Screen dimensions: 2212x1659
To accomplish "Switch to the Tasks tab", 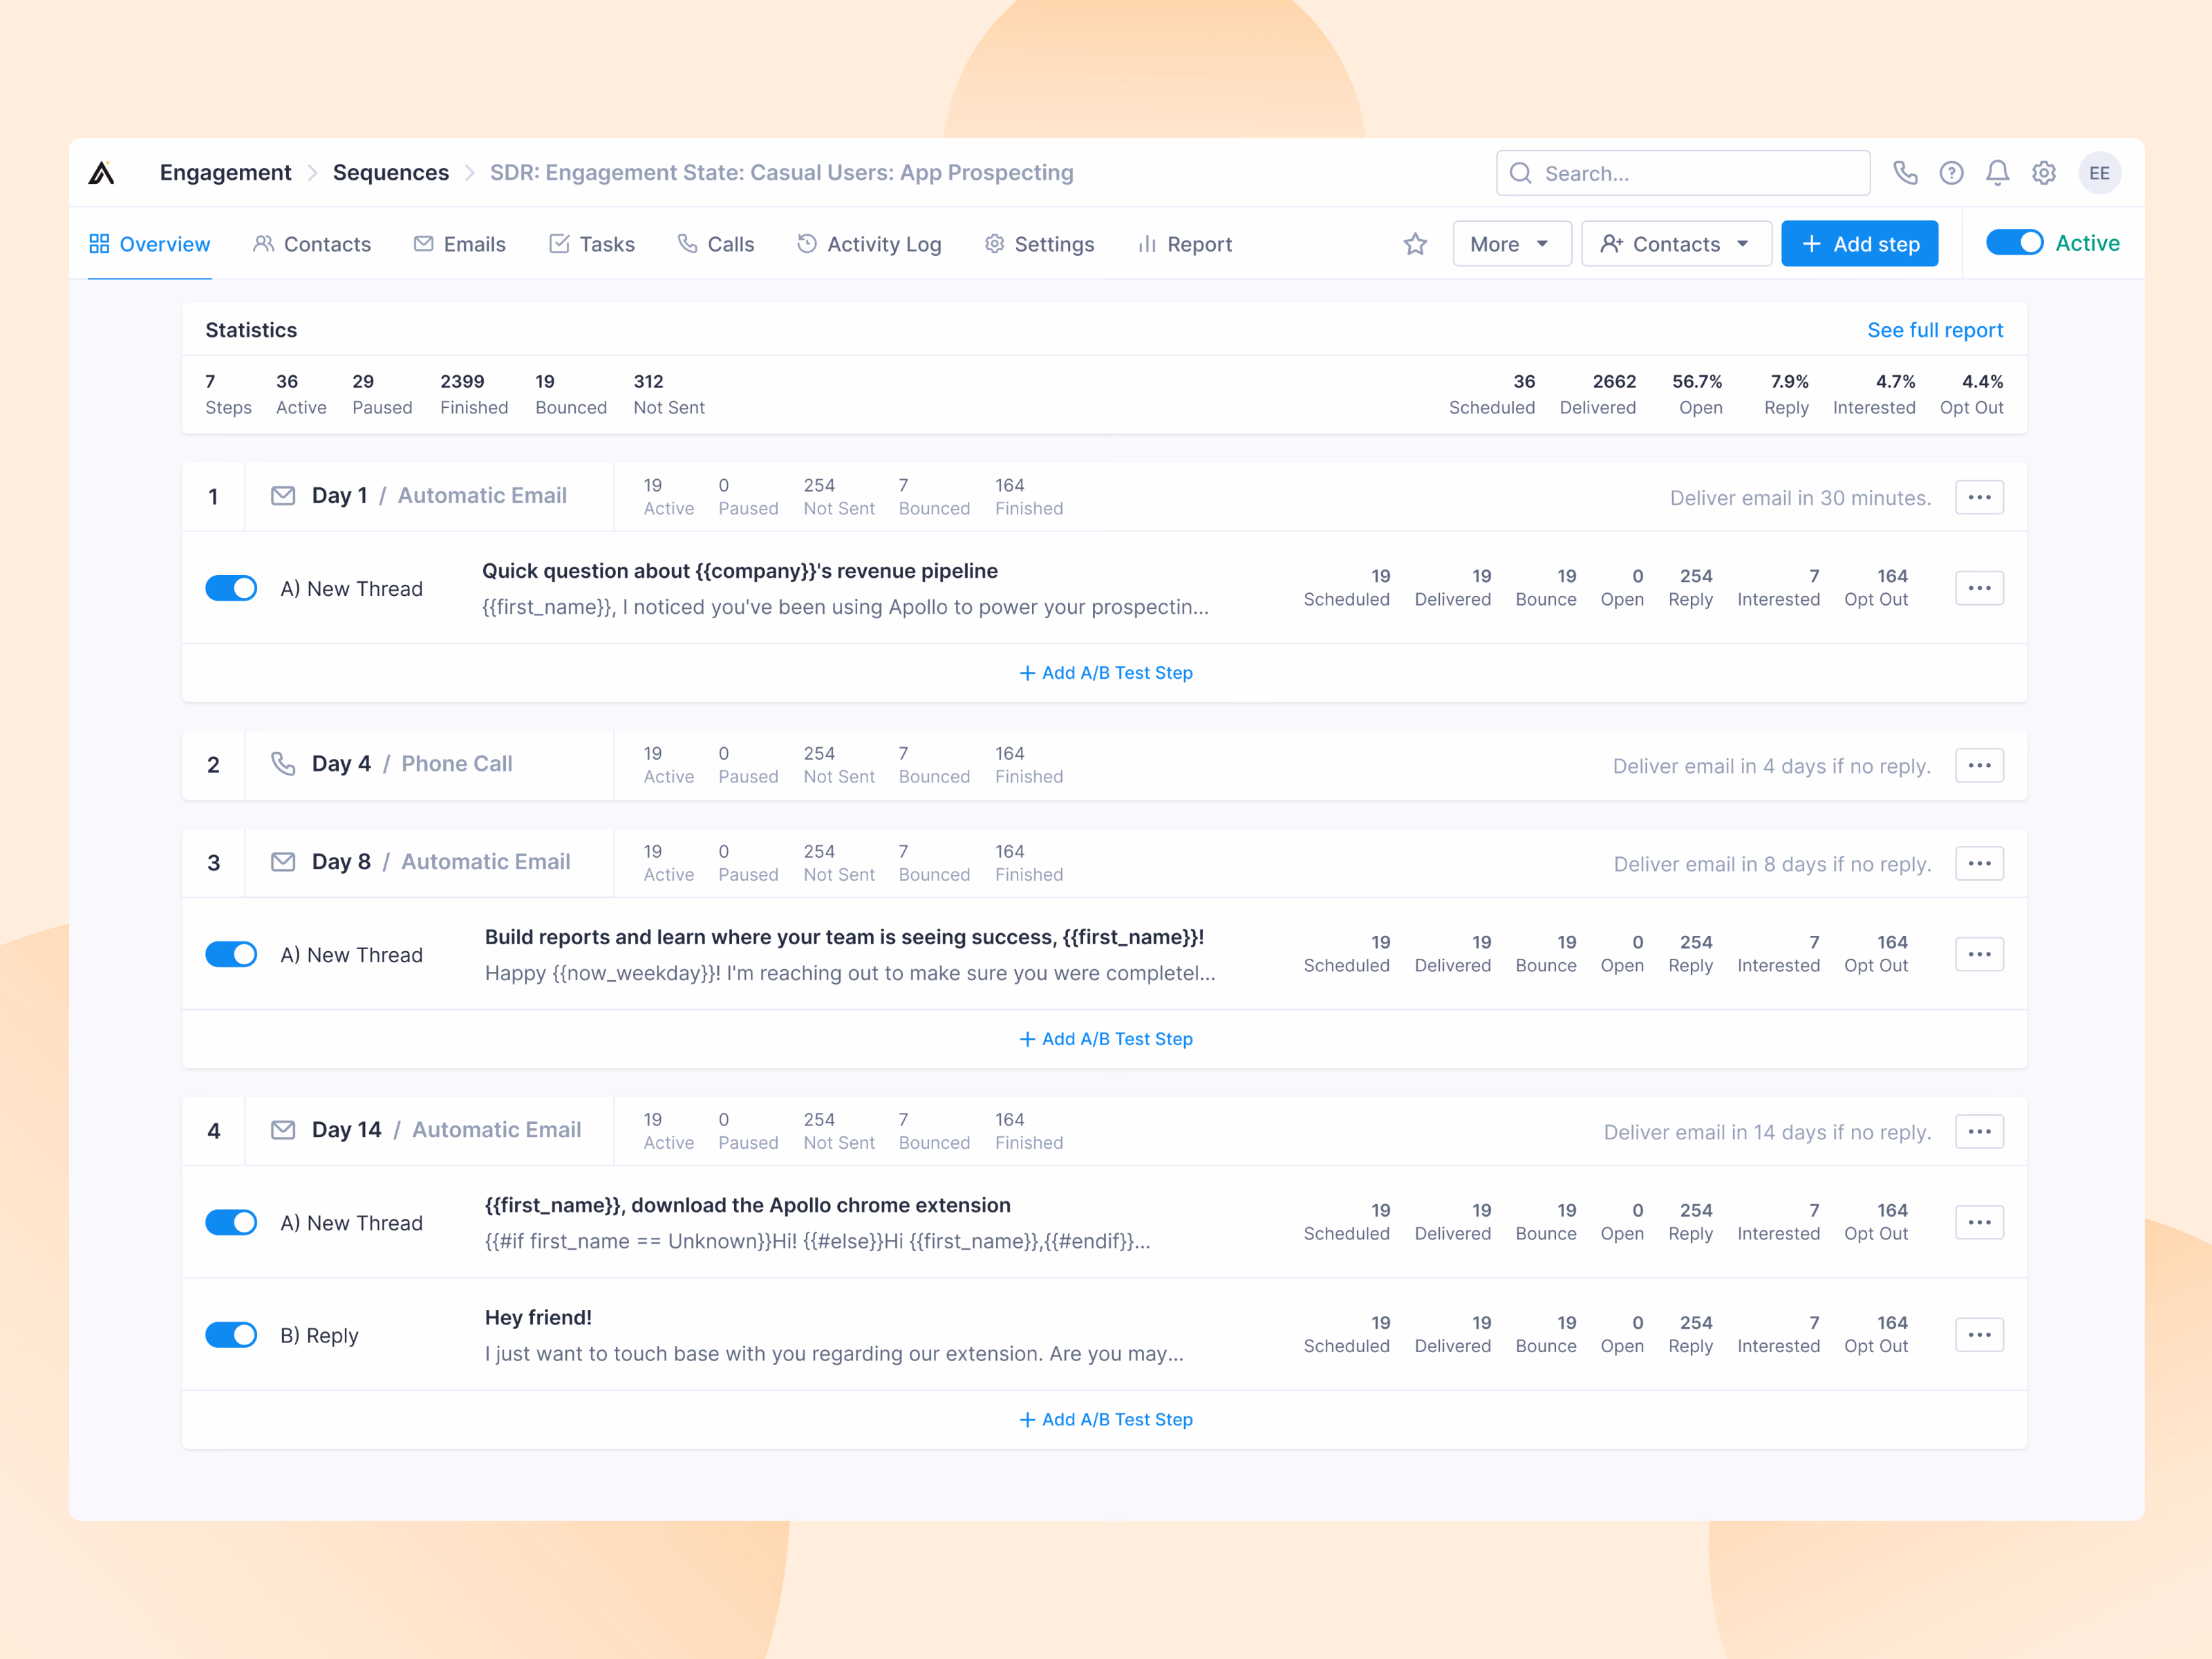I will click(592, 244).
